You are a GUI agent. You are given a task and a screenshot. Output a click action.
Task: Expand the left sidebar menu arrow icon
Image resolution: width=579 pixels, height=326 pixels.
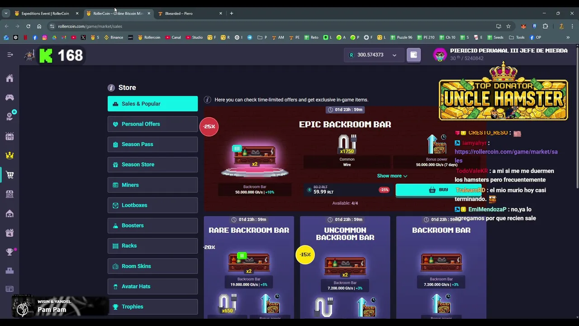[x=10, y=55]
